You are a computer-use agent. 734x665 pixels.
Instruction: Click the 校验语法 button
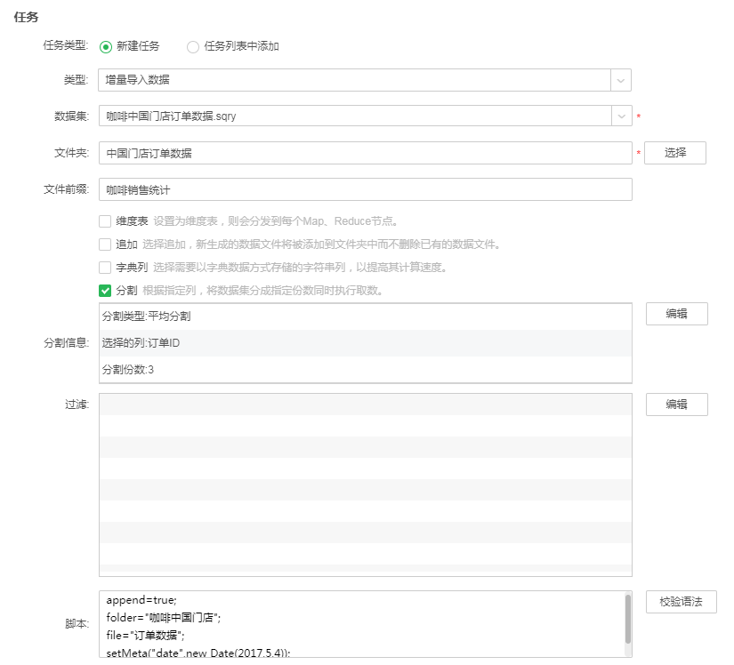(x=682, y=602)
